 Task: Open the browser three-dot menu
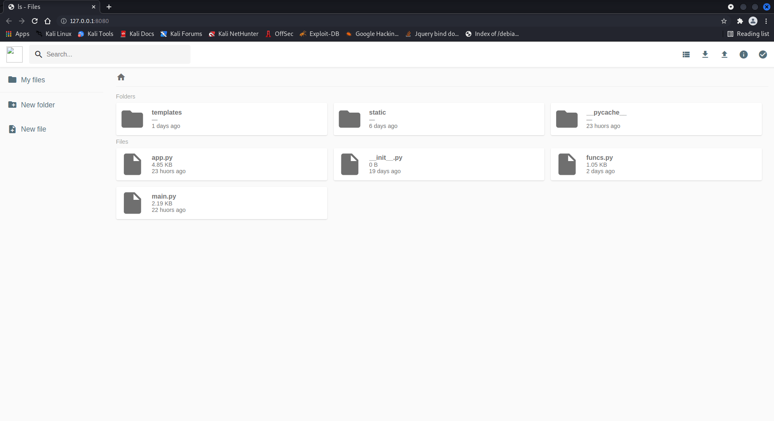[766, 21]
